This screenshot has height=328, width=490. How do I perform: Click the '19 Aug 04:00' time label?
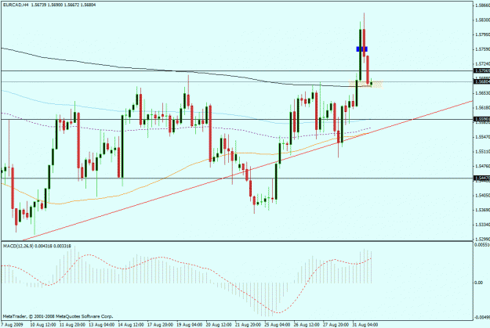coord(190,325)
